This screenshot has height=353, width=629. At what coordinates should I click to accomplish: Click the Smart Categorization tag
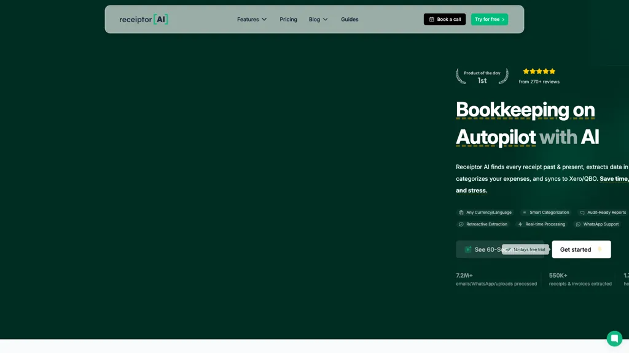(x=545, y=213)
